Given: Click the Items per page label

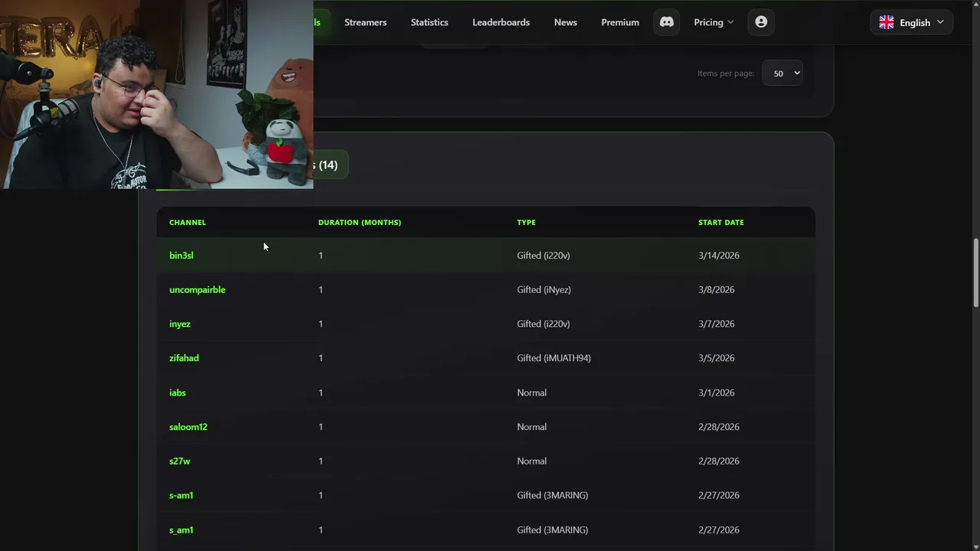Looking at the screenshot, I should point(726,73).
